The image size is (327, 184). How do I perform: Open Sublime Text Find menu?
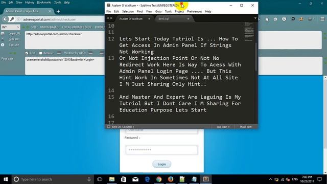(139, 11)
